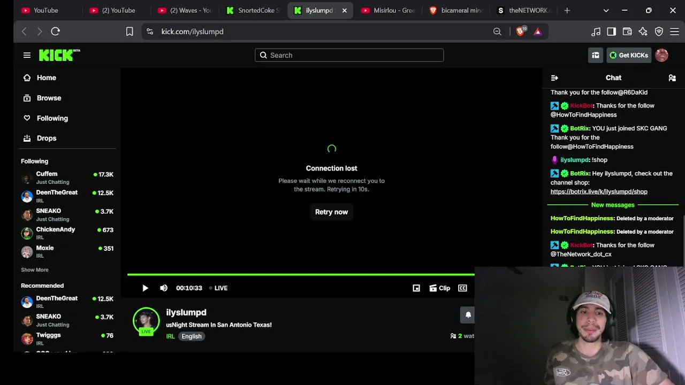
Task: Switch to the first YouTube tab
Action: tap(45, 10)
